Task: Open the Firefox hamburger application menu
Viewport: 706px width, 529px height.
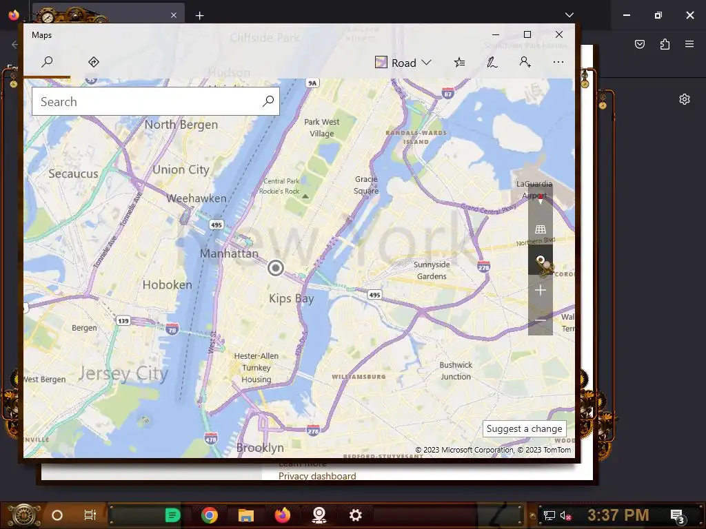Action: [x=689, y=44]
